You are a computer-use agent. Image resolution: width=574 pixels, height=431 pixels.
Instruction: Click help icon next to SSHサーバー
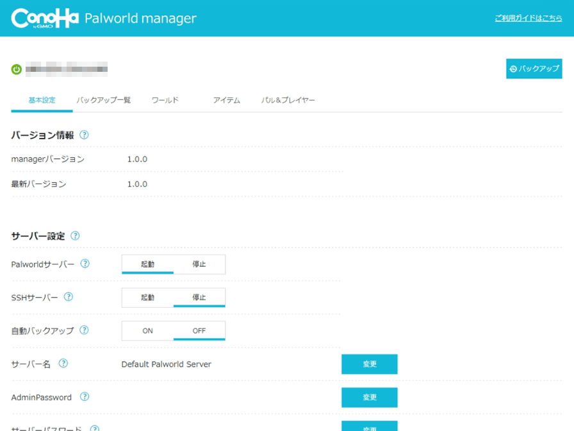point(69,297)
